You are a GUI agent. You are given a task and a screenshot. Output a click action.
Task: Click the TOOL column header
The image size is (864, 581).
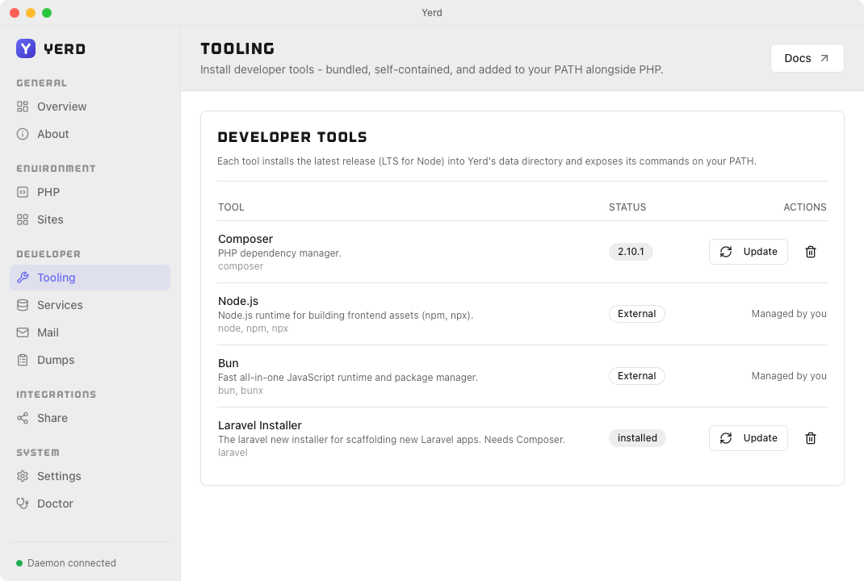pyautogui.click(x=231, y=207)
